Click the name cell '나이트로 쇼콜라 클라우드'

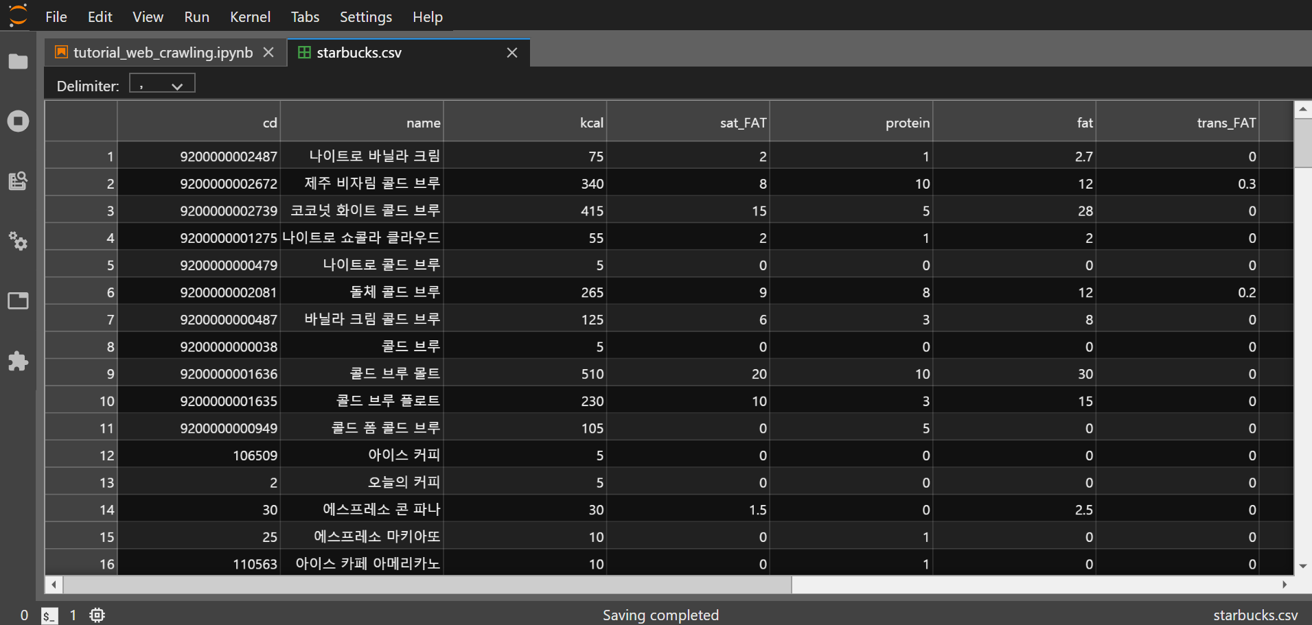click(x=362, y=238)
